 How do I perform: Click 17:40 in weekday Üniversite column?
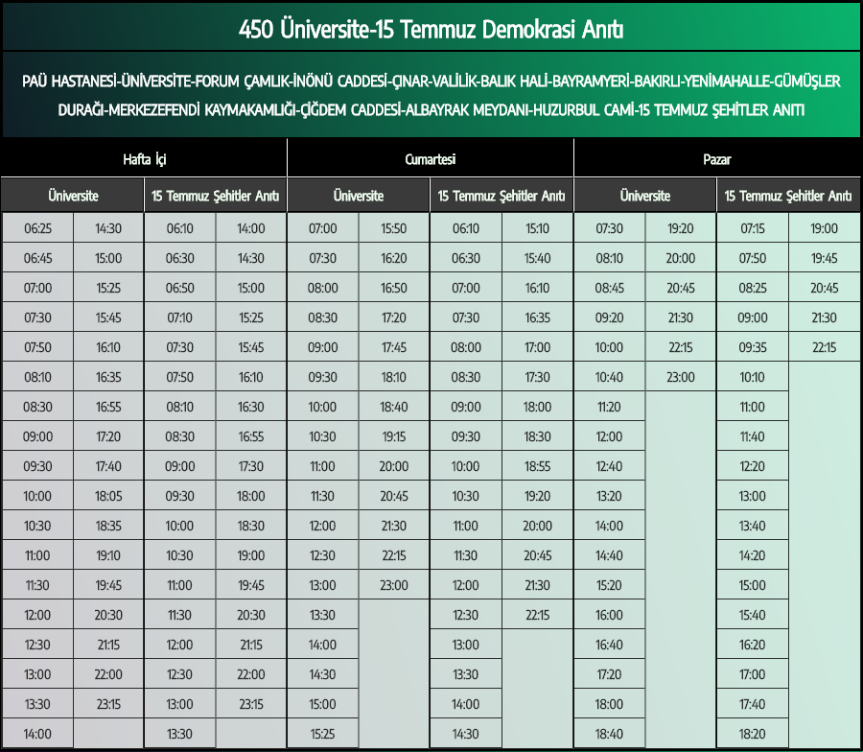[108, 466]
